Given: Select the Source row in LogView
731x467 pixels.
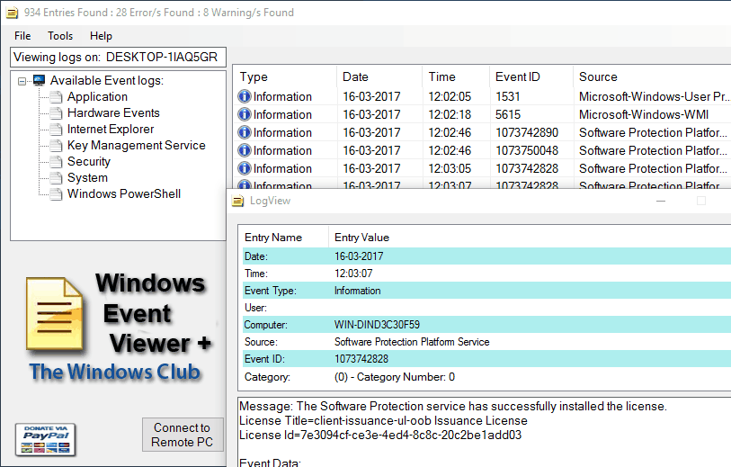Looking at the screenshot, I should (485, 342).
